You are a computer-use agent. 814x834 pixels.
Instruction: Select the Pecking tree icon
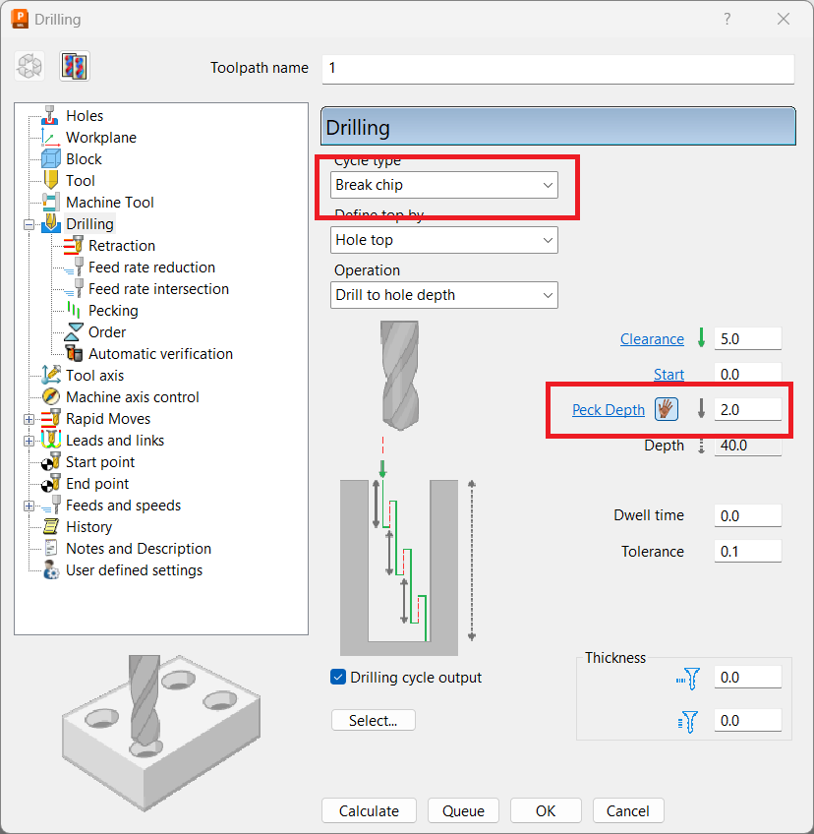point(73,310)
